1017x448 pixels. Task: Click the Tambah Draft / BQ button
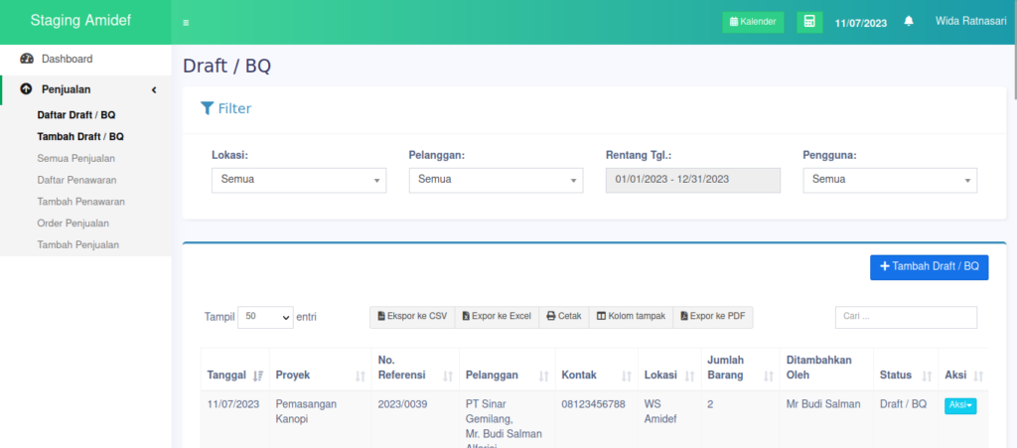point(929,267)
